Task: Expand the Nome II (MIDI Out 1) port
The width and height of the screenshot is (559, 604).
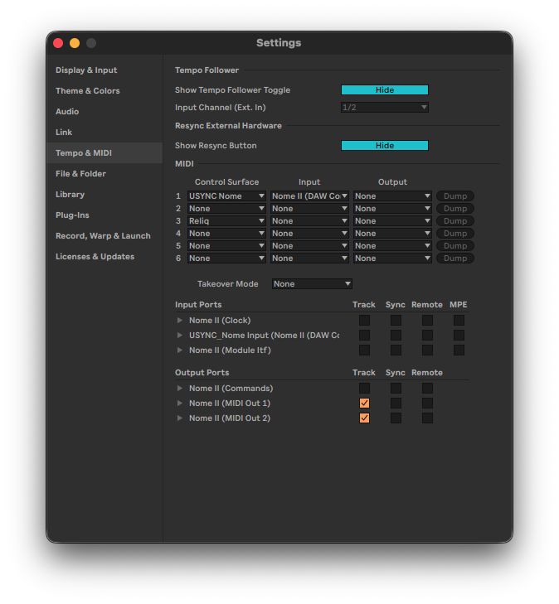Action: coord(180,403)
